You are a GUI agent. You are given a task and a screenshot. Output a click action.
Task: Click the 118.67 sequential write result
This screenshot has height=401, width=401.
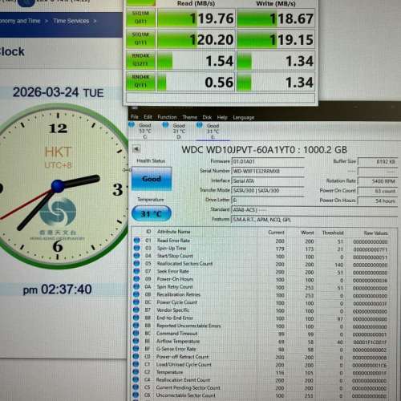(276, 18)
